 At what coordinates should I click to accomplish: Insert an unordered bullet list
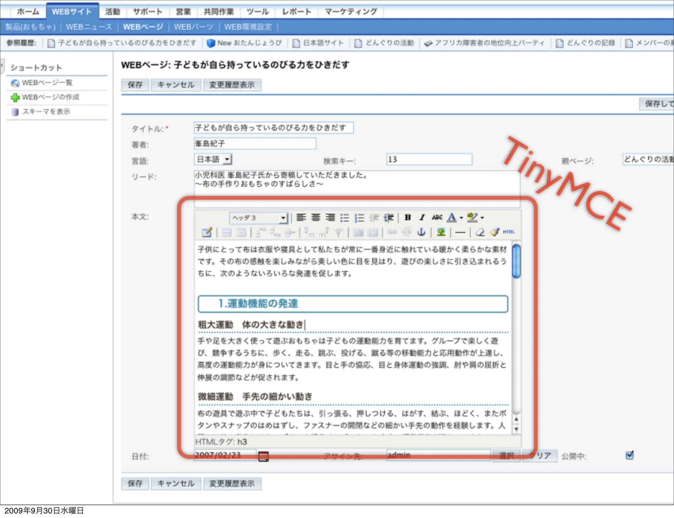pyautogui.click(x=345, y=218)
